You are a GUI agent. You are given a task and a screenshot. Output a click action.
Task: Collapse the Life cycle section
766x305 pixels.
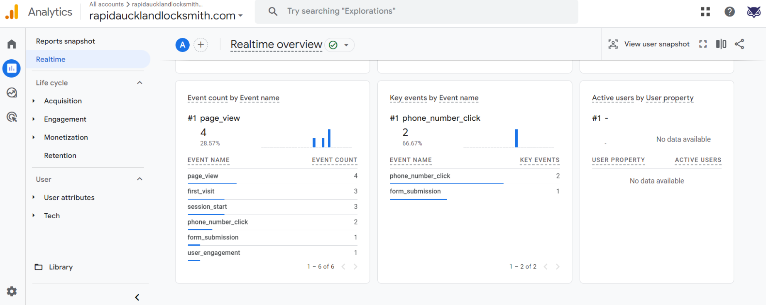[x=139, y=83]
